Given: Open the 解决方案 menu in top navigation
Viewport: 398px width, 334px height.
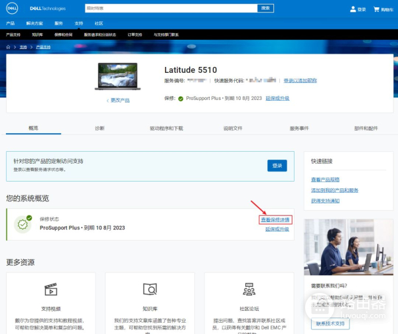Looking at the screenshot, I should click(x=34, y=23).
